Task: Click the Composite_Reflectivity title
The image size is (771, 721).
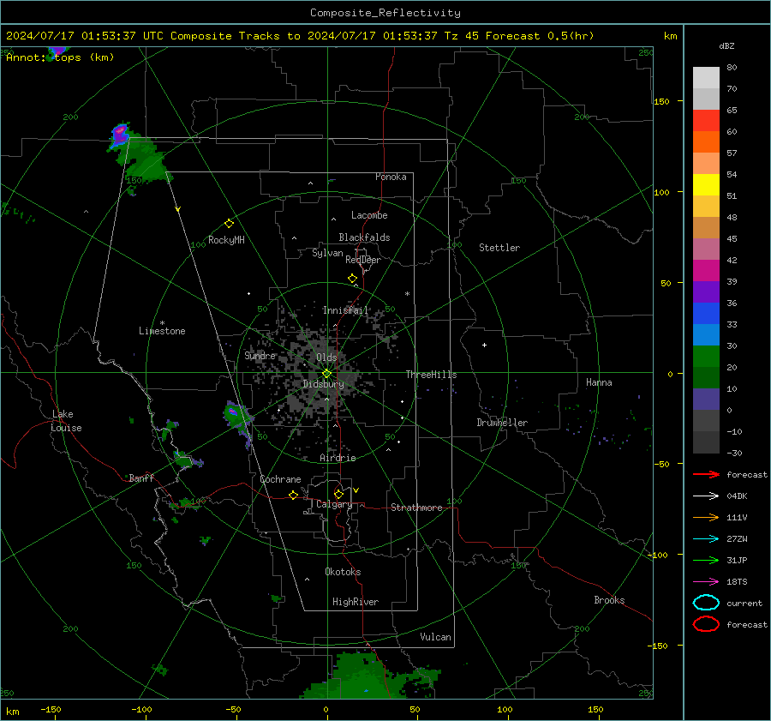Action: click(x=385, y=13)
